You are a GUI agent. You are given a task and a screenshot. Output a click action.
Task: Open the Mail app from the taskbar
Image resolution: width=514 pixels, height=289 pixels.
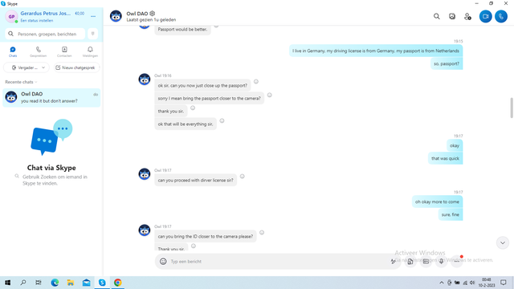click(x=86, y=283)
